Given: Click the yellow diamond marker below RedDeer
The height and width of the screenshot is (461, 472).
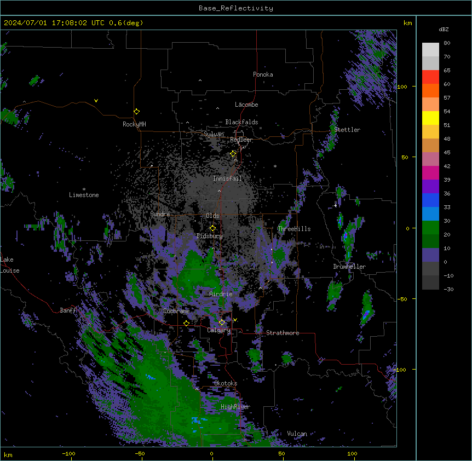Looking at the screenshot, I should pyautogui.click(x=233, y=154).
